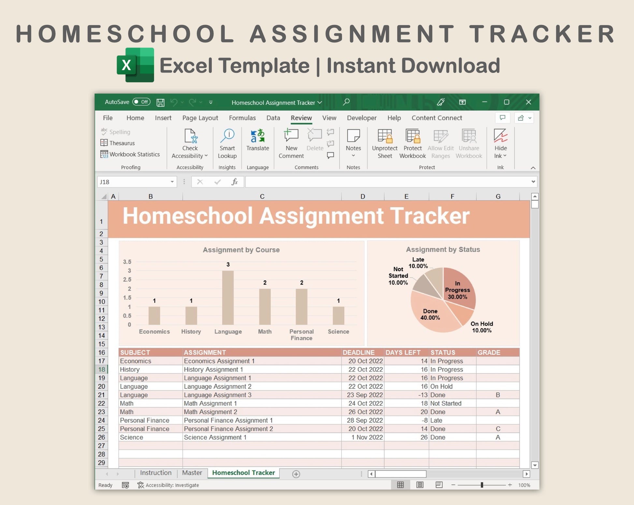Click the vertical scrollbar down arrow
The width and height of the screenshot is (634, 505).
pyautogui.click(x=534, y=465)
